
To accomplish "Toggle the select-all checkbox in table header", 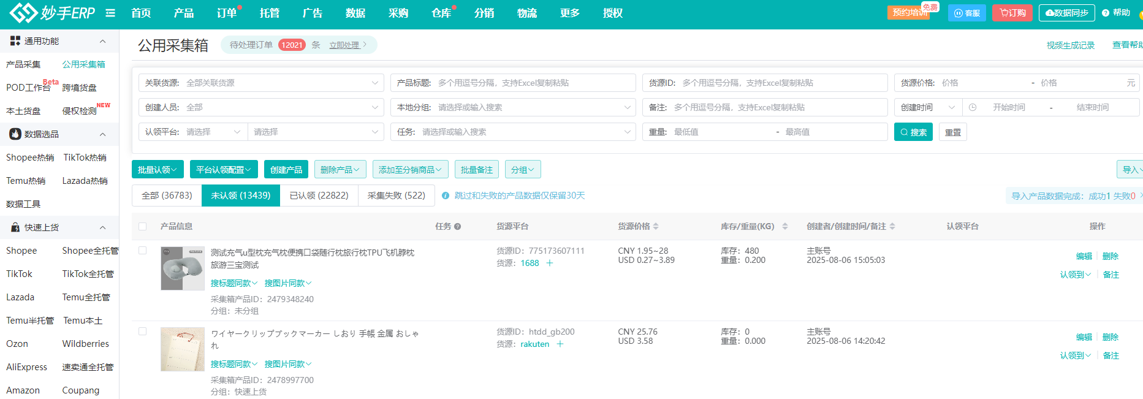I will 143,226.
